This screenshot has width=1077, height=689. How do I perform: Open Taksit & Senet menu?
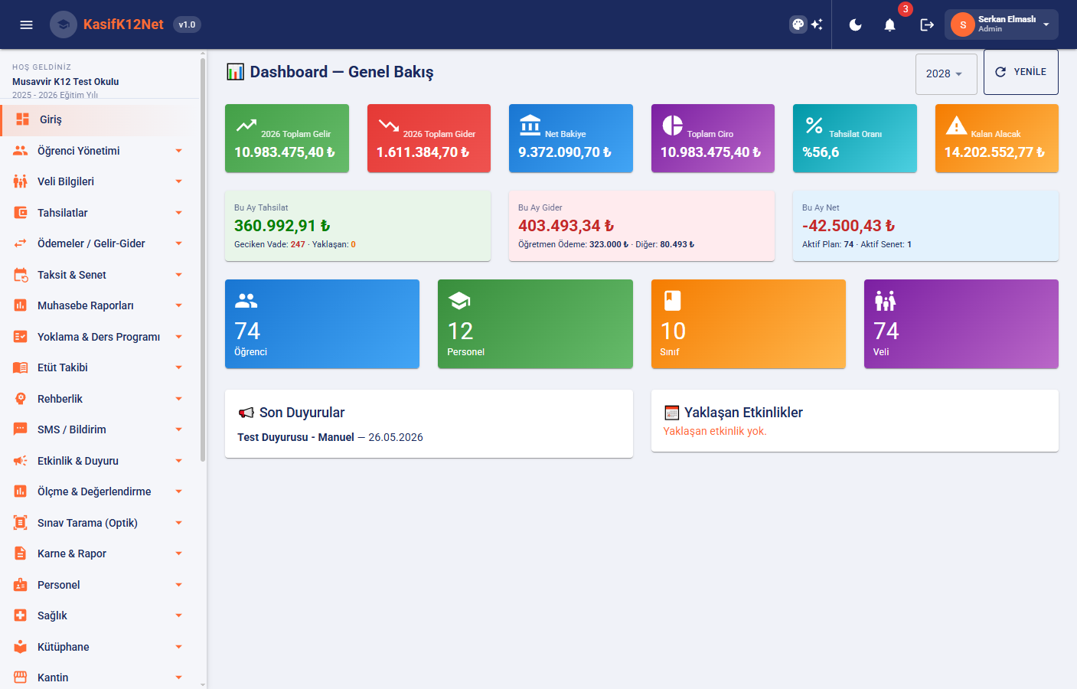pos(100,275)
